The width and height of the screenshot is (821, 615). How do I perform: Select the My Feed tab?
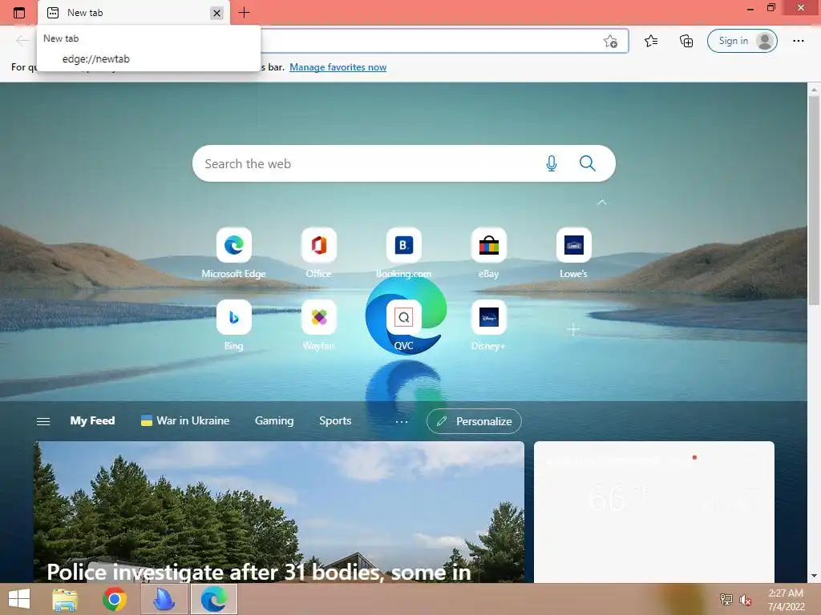[92, 421]
